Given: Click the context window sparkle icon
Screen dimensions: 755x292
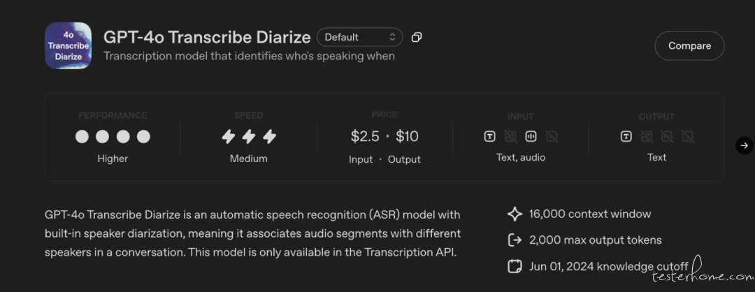Looking at the screenshot, I should (515, 214).
